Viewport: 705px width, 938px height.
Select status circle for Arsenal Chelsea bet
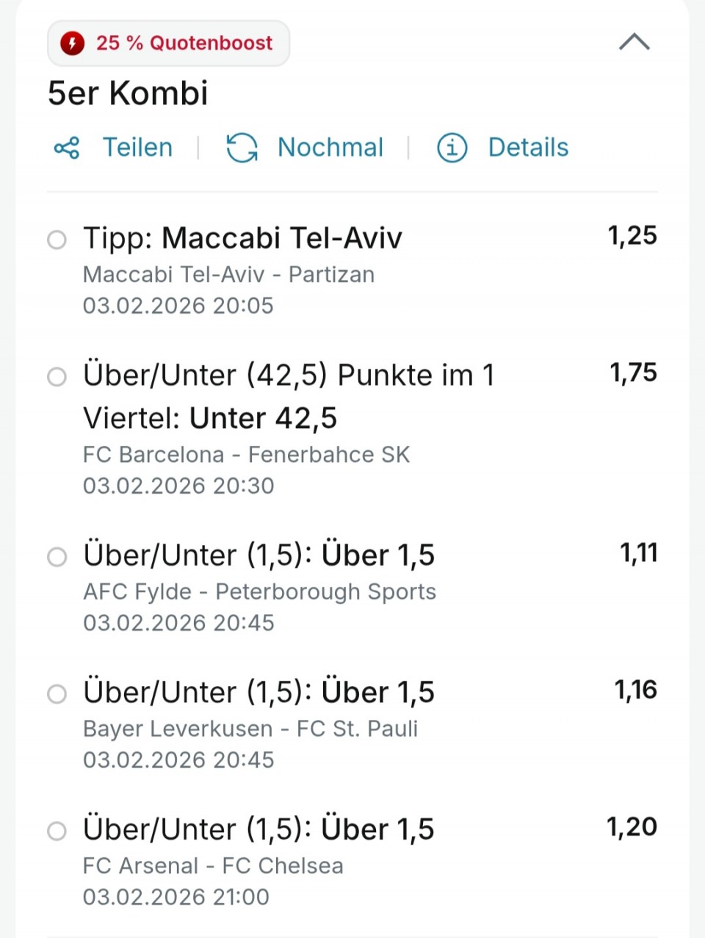[57, 831]
